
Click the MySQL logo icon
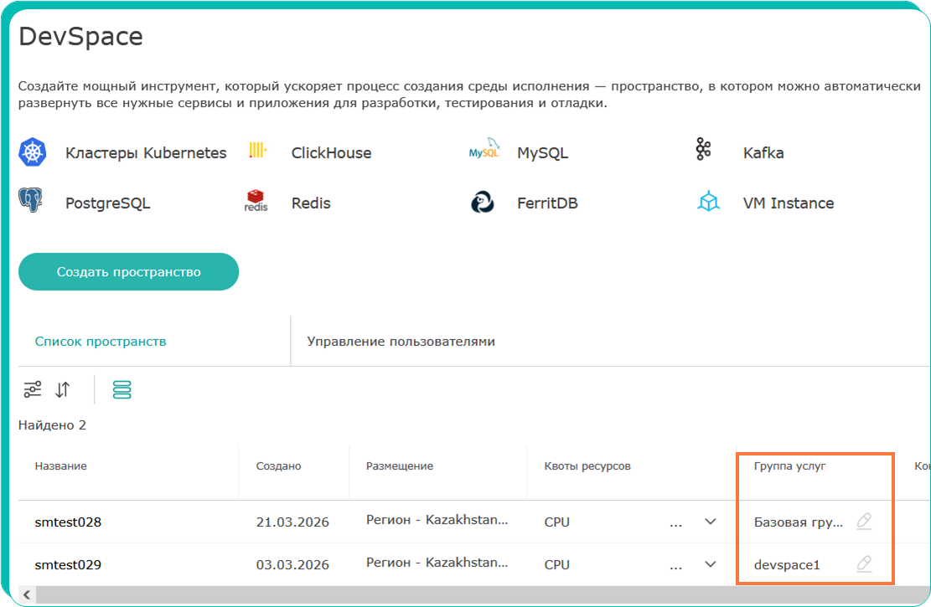pos(484,152)
